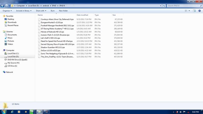Screen dimensions: 203x114
Task: Open the address bar history dropdown
Action: (161, 6)
